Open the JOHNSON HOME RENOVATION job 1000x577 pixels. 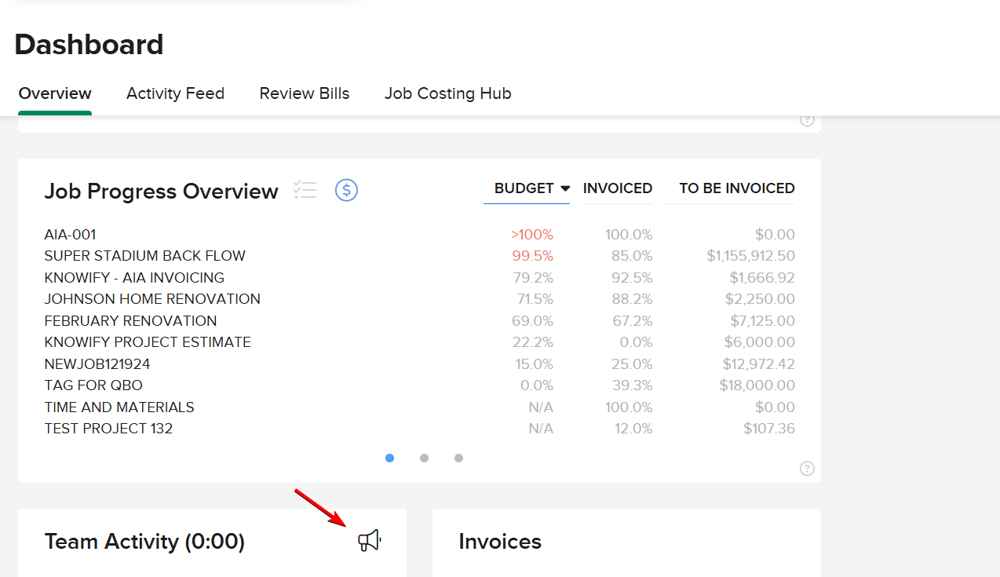(152, 298)
